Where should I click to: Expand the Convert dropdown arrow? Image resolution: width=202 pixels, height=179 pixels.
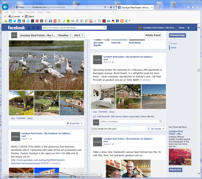(x=22, y=16)
